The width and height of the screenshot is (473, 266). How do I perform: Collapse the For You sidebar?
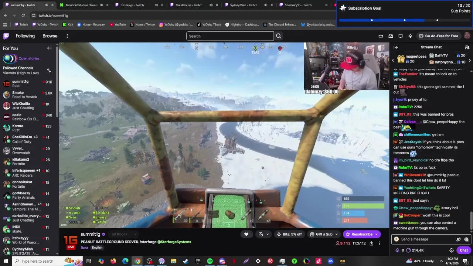[x=49, y=48]
